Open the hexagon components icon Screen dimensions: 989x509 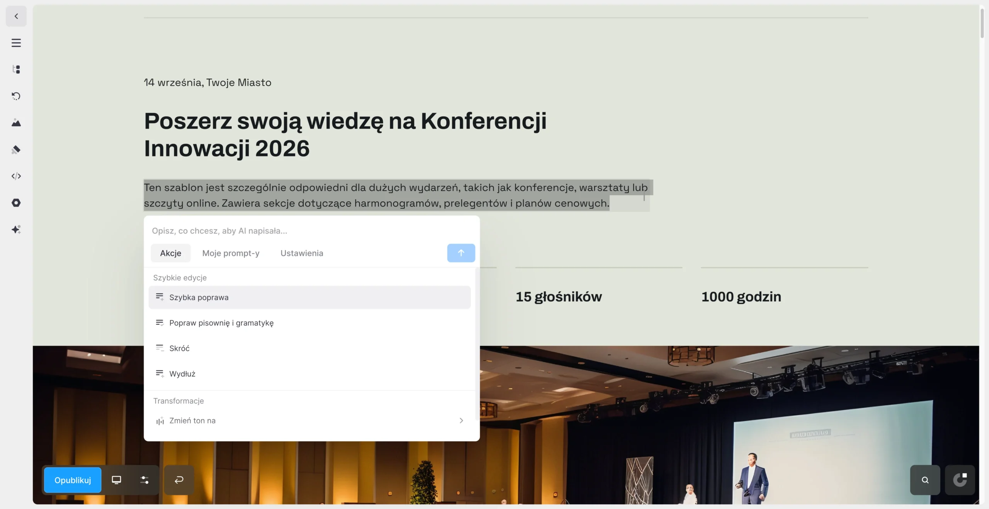click(x=16, y=203)
